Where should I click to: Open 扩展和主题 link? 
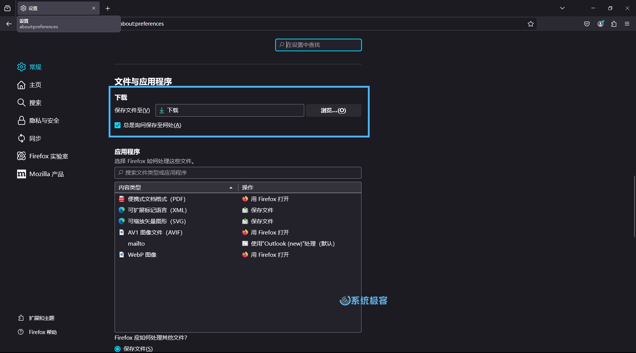click(x=42, y=318)
